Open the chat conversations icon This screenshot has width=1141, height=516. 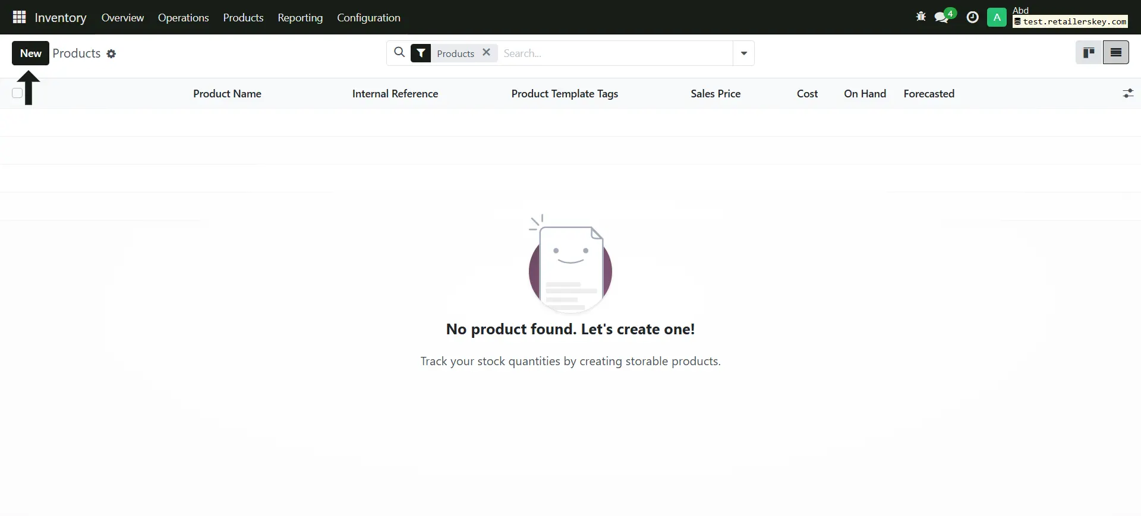941,17
